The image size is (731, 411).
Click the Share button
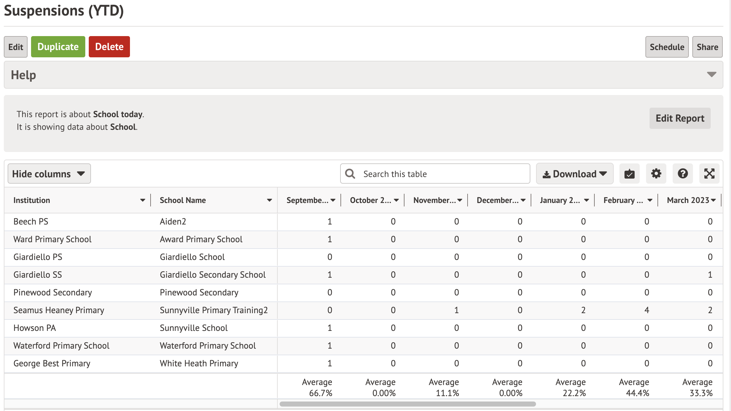[x=707, y=47]
